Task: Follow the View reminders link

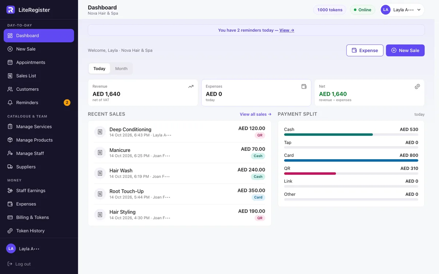Action: pyautogui.click(x=287, y=30)
